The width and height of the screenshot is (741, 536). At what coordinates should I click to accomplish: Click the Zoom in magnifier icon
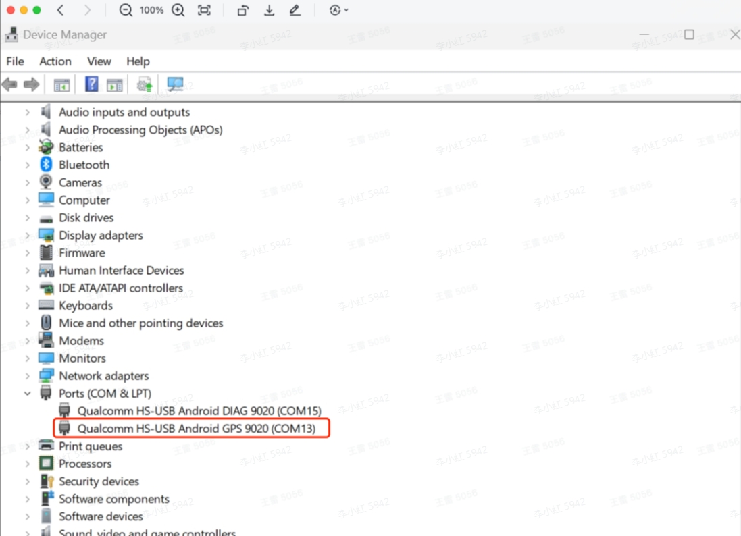tap(177, 10)
